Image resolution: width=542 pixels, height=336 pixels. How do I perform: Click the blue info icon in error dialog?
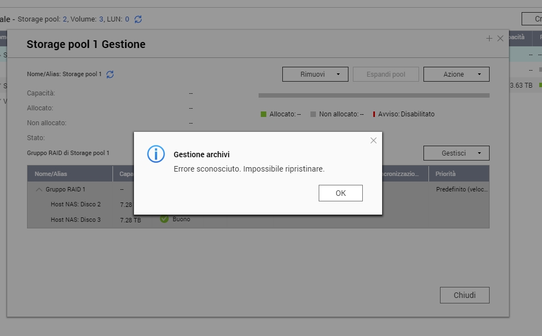click(x=156, y=154)
